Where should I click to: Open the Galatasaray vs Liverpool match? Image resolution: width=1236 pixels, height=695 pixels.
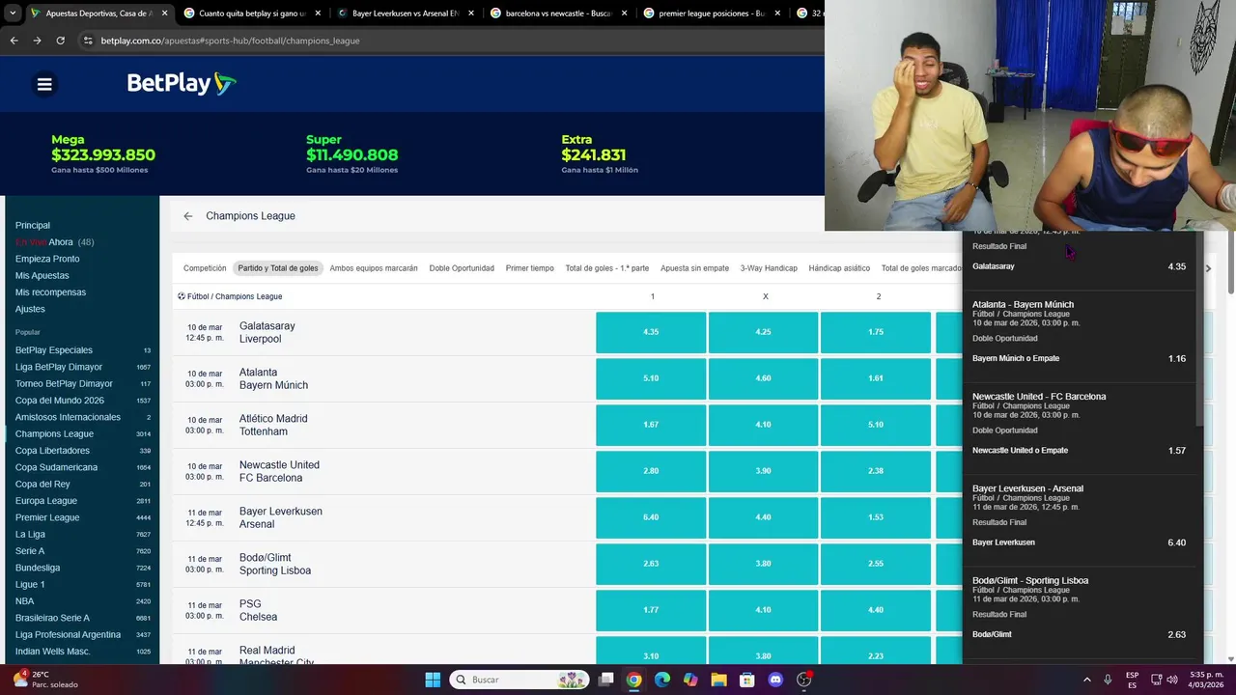267,332
